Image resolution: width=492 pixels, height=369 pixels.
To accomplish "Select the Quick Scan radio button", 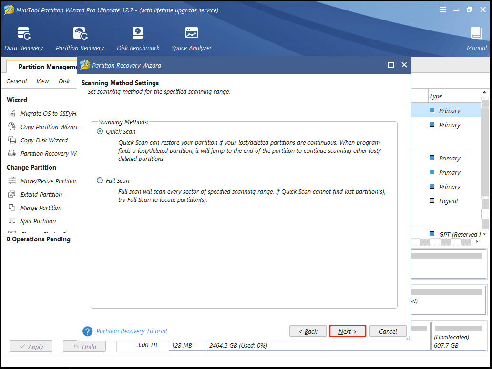I will click(100, 131).
